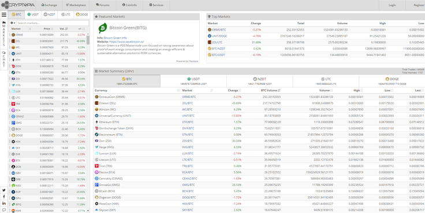
Task: Click the ZCL coin icon in the left market list
Action: [13, 41]
